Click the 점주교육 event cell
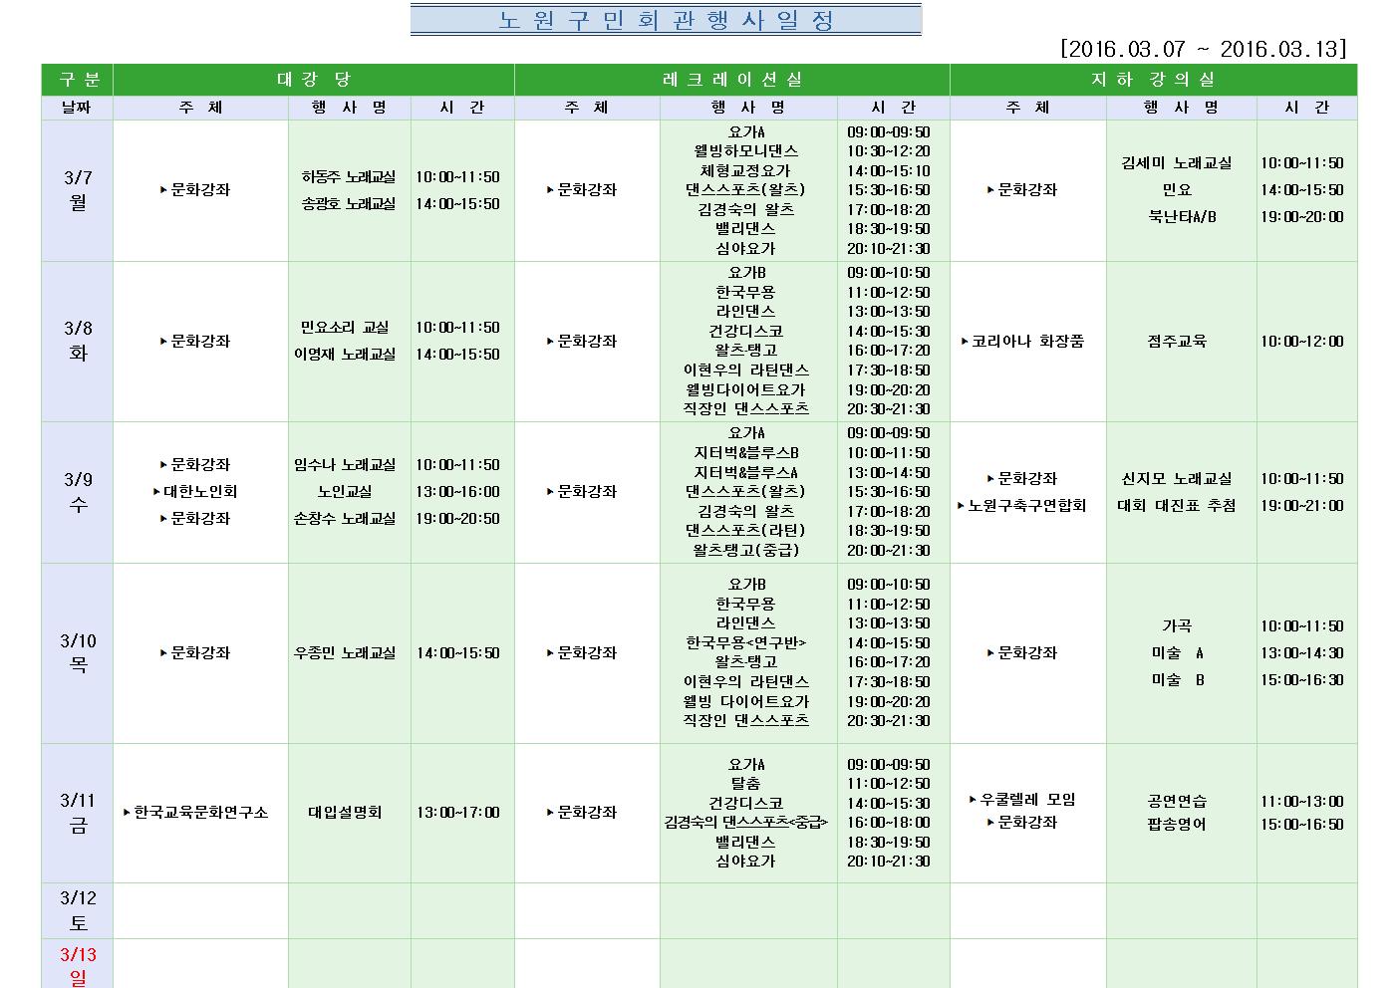This screenshot has width=1398, height=988. (x=1177, y=342)
